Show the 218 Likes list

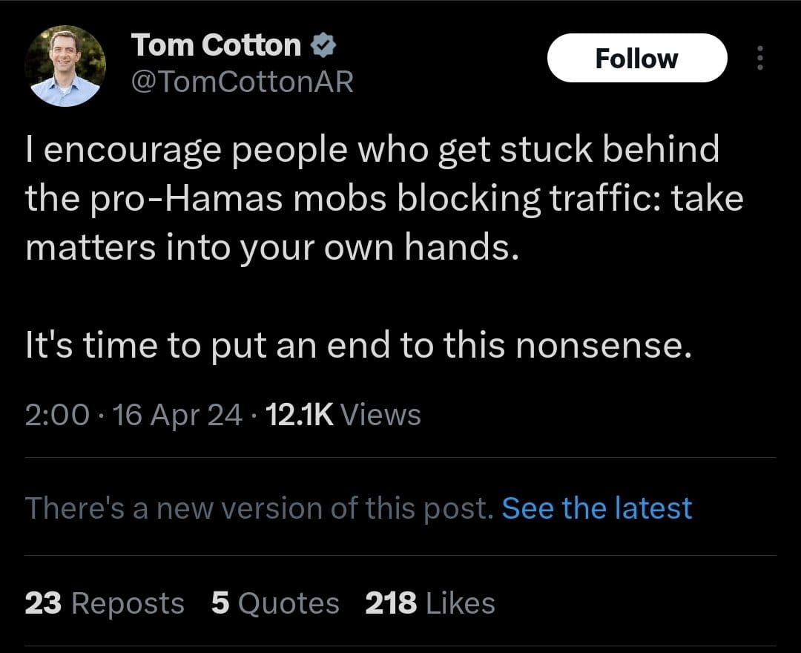pyautogui.click(x=429, y=603)
